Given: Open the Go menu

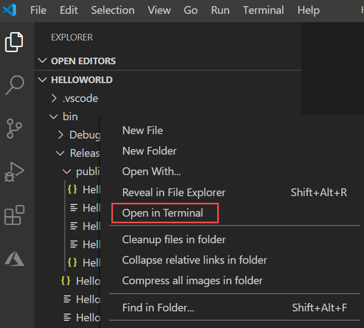Looking at the screenshot, I should pos(191,10).
